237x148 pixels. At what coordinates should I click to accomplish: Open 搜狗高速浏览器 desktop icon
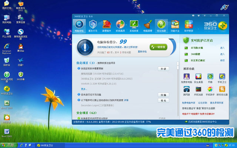[21, 34]
